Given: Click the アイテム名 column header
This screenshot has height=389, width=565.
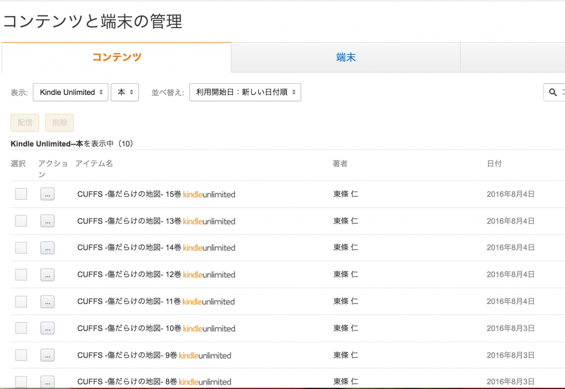Looking at the screenshot, I should pyautogui.click(x=94, y=163).
